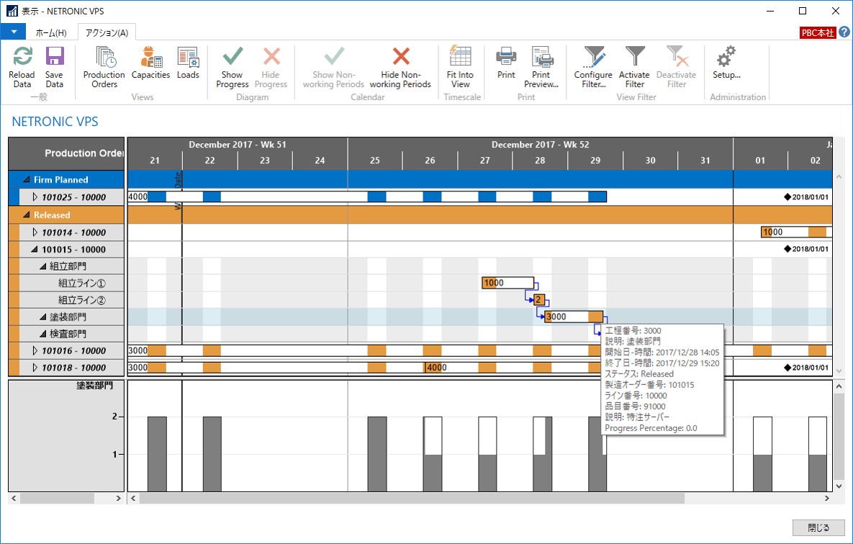The image size is (853, 544).
Task: Click the 閉じる button
Action: pos(818,527)
